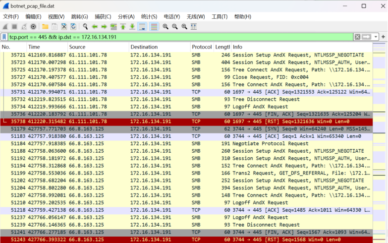Open the 帮助(H) menu
This screenshot has height=243, width=388.
click(x=242, y=16)
